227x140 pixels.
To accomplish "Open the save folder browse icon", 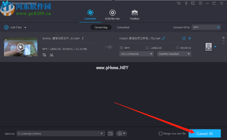I will pyautogui.click(x=110, y=134).
